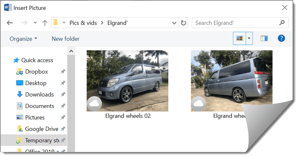Screen dimensions: 298x157
Task: Click the Desktop monitor icon
Action: click(20, 83)
